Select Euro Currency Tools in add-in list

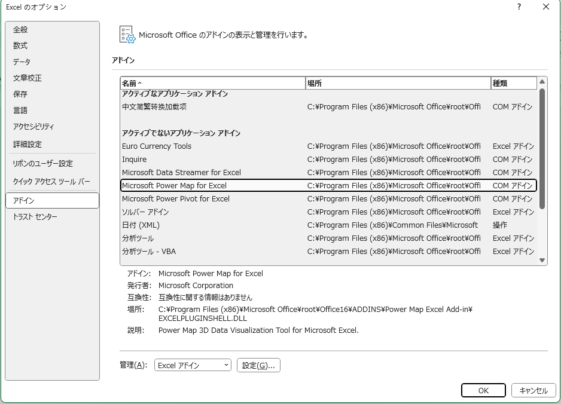coord(157,146)
